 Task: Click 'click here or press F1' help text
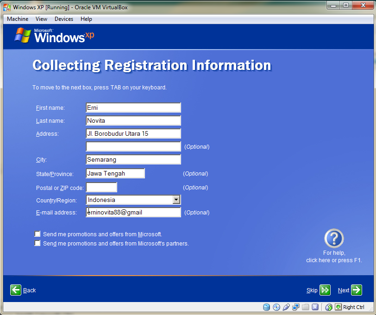coord(334,260)
